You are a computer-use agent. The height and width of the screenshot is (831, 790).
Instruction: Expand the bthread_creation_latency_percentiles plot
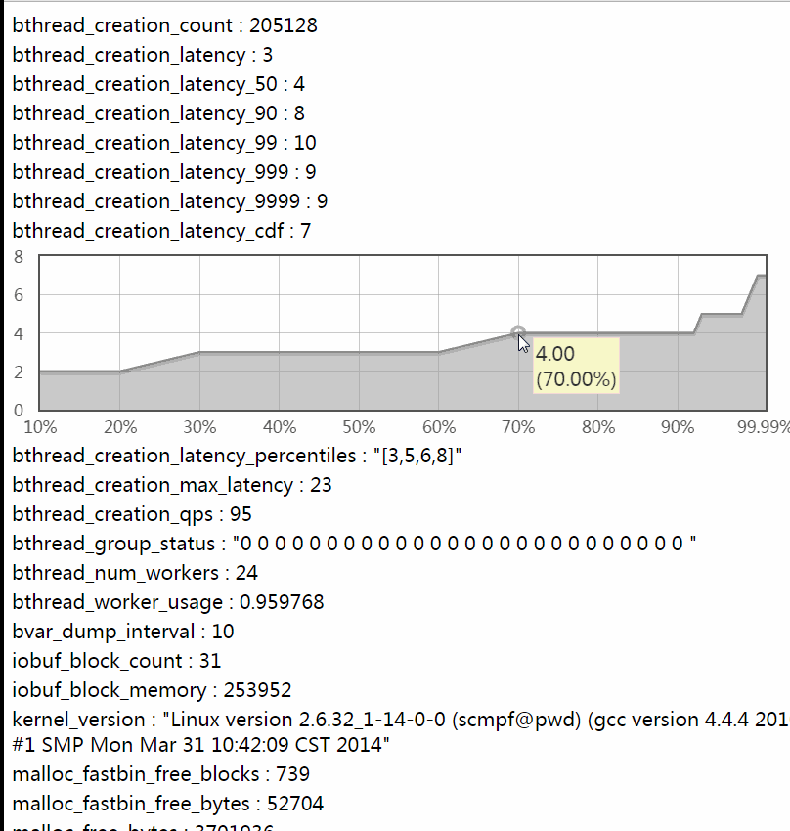[236, 456]
